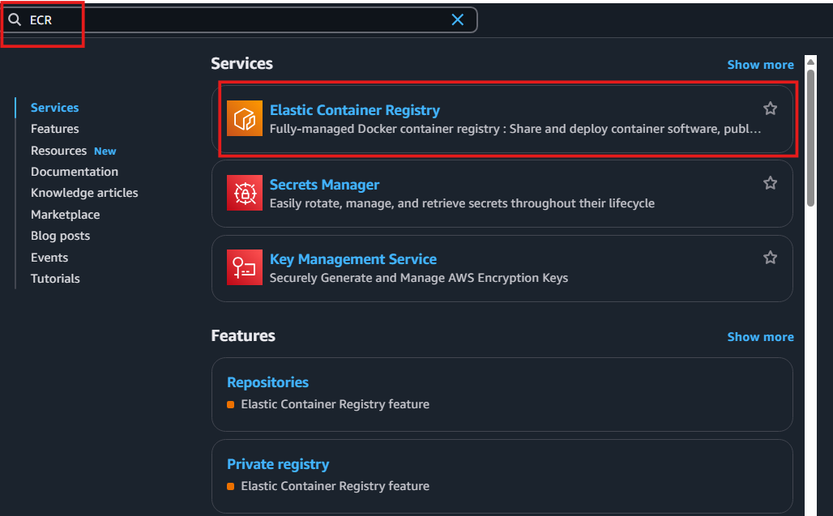This screenshot has height=516, width=833.
Task: Open the Secrets Manager service icon
Action: point(245,193)
